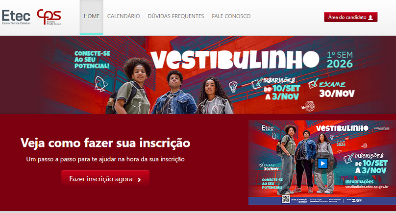Click the chevron arrow in Fazer inscrição agora
The height and width of the screenshot is (213, 396).
click(139, 180)
